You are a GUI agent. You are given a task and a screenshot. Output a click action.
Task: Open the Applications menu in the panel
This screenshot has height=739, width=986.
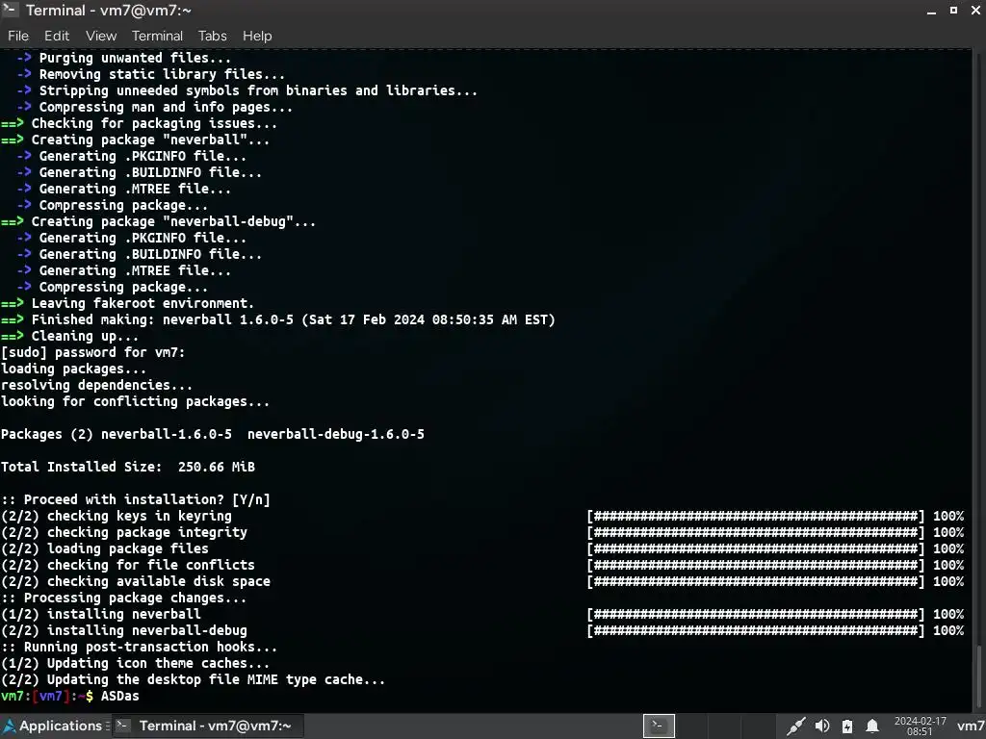(53, 726)
